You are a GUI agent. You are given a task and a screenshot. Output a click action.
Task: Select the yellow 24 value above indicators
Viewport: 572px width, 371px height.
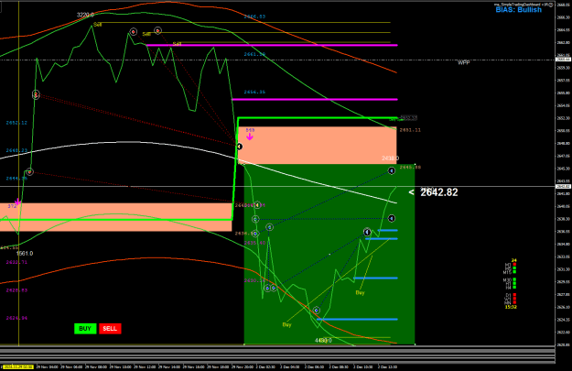click(x=514, y=260)
